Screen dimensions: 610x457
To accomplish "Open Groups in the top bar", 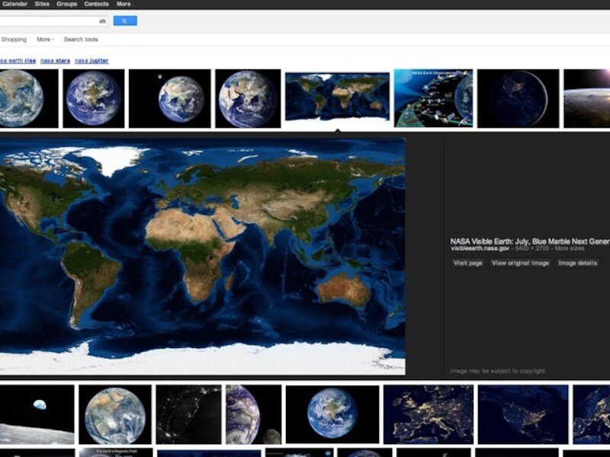I will point(66,4).
